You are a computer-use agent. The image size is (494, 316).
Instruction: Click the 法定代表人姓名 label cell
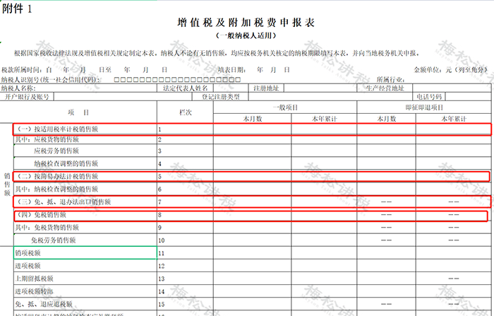[185, 88]
